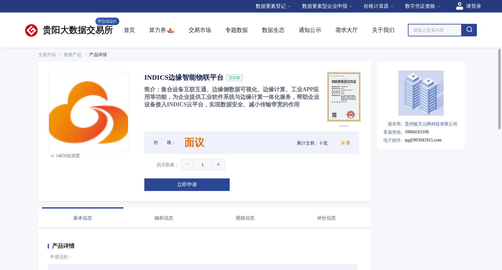Click the 累计交易 0 笔 text
Viewport: 502px width, 270px height.
click(x=312, y=143)
